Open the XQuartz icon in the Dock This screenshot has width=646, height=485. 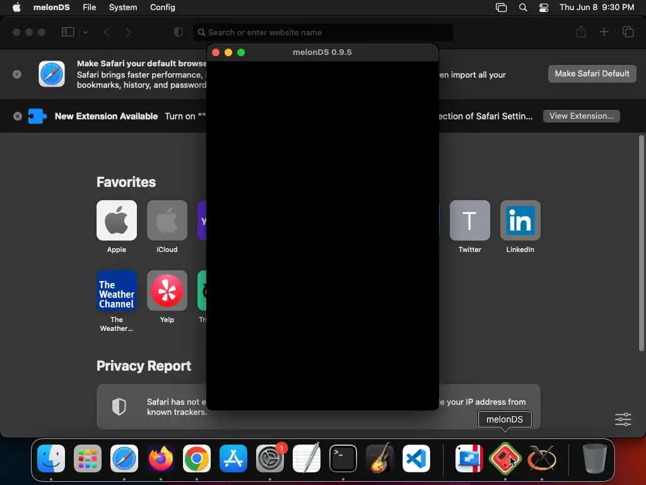tap(542, 458)
